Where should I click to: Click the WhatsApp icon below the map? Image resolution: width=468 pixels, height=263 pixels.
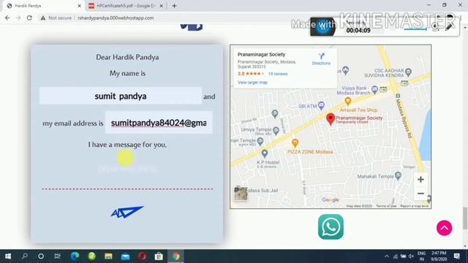coord(331,226)
